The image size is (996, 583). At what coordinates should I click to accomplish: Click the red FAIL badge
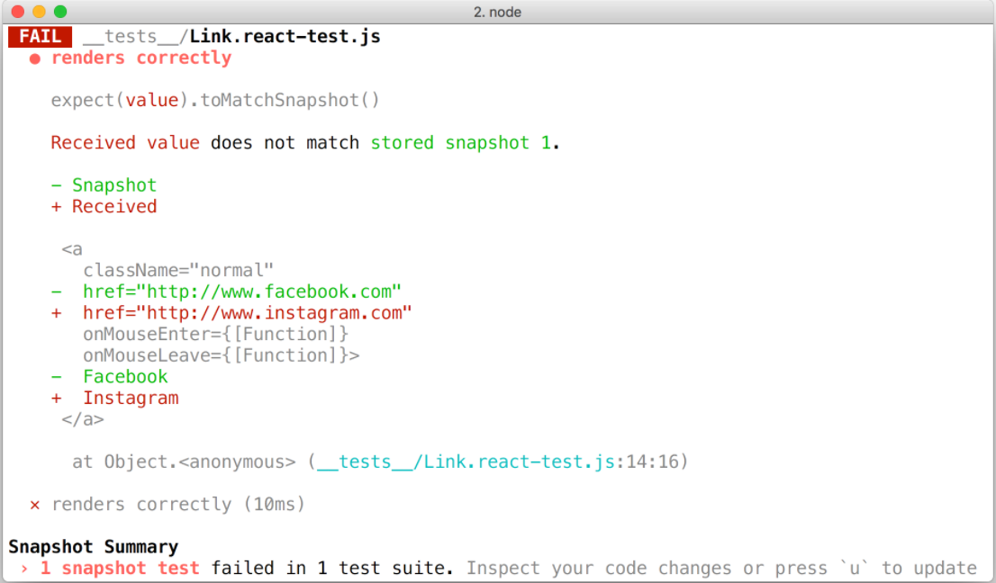click(40, 37)
